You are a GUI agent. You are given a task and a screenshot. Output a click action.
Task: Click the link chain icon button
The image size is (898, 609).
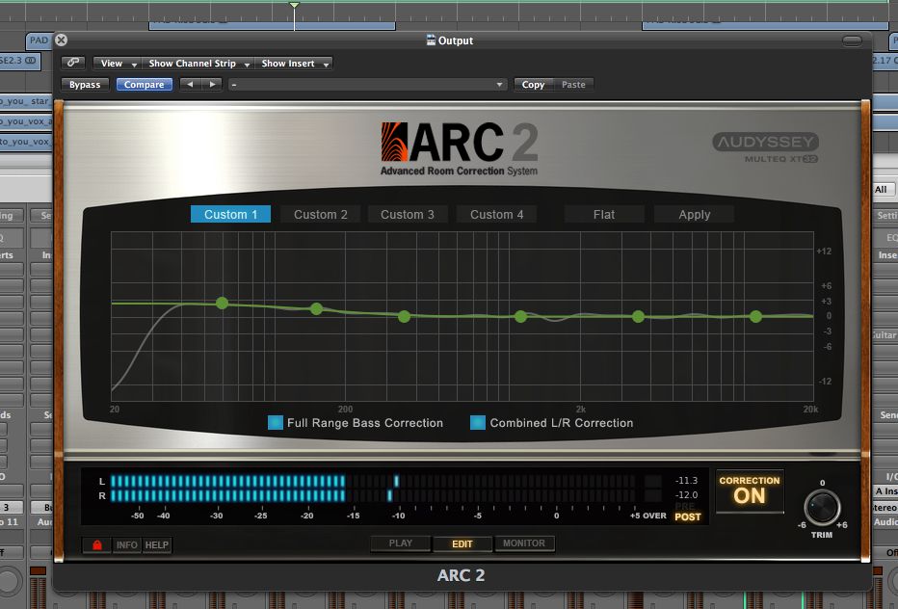(73, 63)
